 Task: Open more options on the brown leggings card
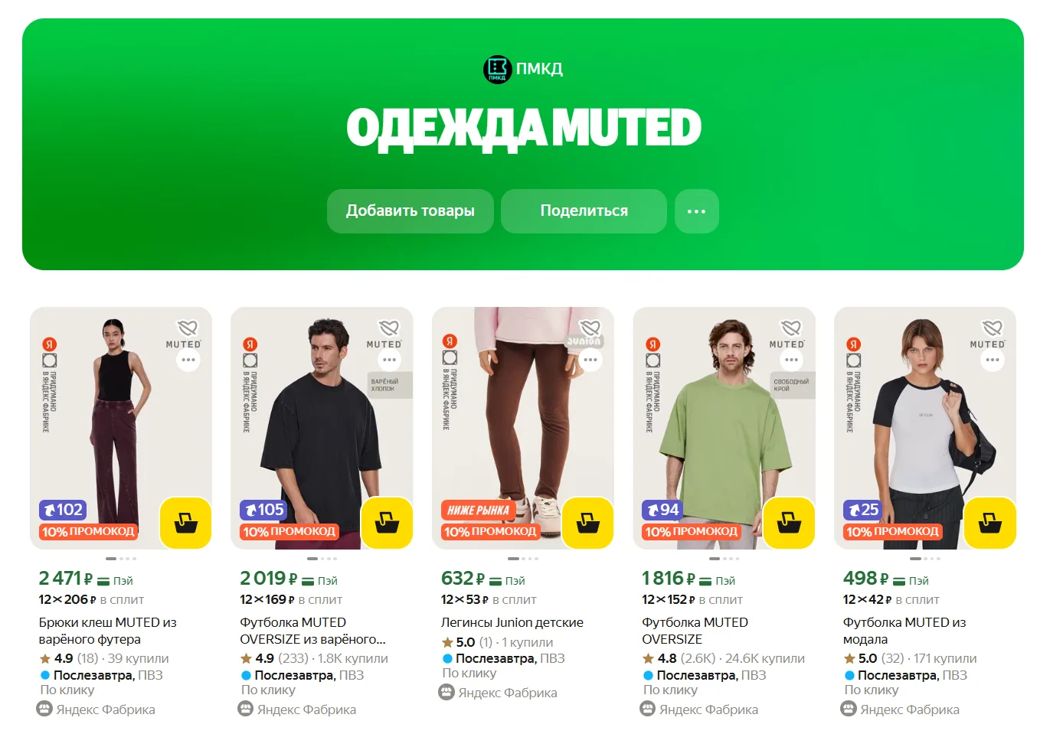[x=590, y=360]
